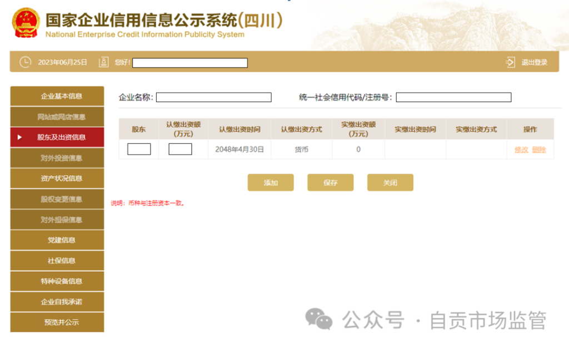Click the 删除 link in the row

[x=539, y=149]
